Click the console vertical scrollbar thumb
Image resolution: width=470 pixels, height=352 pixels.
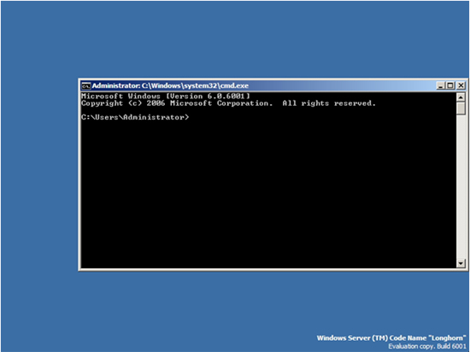click(461, 109)
